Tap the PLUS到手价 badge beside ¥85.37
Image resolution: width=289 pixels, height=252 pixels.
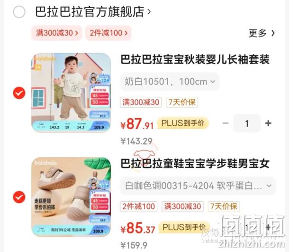tap(184, 227)
